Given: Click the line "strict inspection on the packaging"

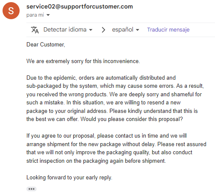Looking at the screenshot, I should click(96, 161).
